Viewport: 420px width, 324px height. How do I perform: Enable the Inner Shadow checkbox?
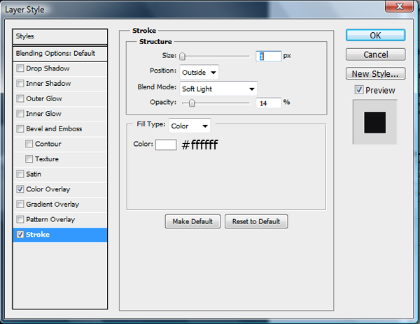click(20, 84)
